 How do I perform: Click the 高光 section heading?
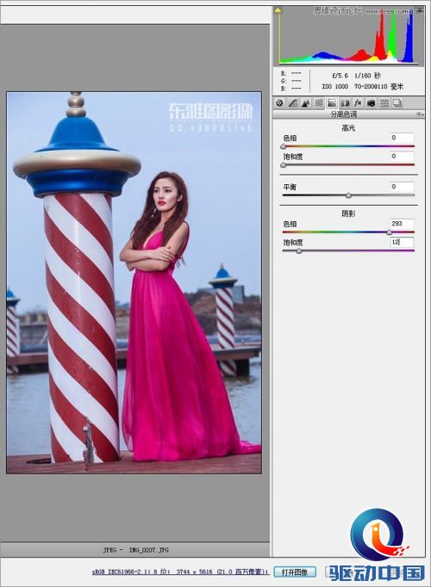(348, 128)
